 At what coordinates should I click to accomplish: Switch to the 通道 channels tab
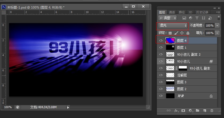click(x=172, y=12)
